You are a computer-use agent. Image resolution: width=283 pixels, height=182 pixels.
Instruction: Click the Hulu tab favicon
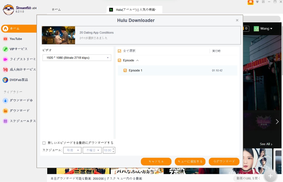[x=111, y=10]
